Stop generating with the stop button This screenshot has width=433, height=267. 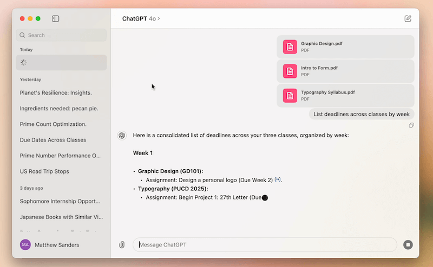(408, 245)
